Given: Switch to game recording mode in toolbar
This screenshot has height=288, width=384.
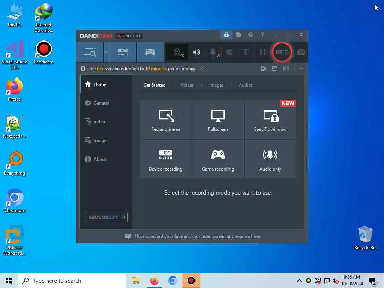Looking at the screenshot, I should (x=150, y=52).
